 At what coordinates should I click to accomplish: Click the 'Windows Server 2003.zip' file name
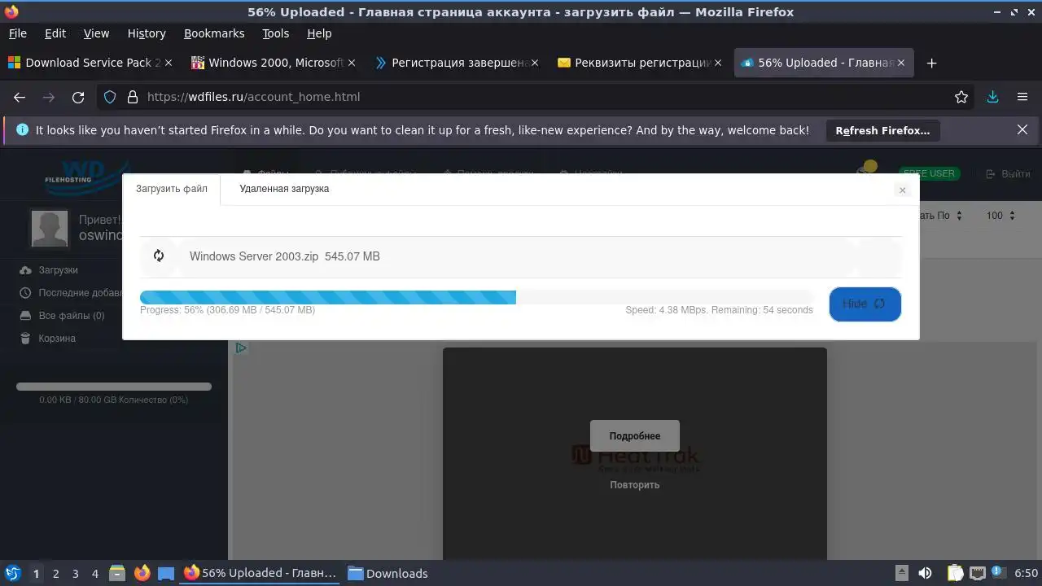(x=254, y=256)
